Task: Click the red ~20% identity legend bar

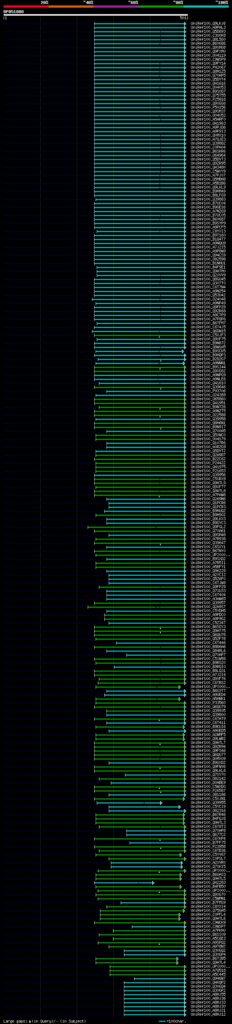Action: point(26,7)
